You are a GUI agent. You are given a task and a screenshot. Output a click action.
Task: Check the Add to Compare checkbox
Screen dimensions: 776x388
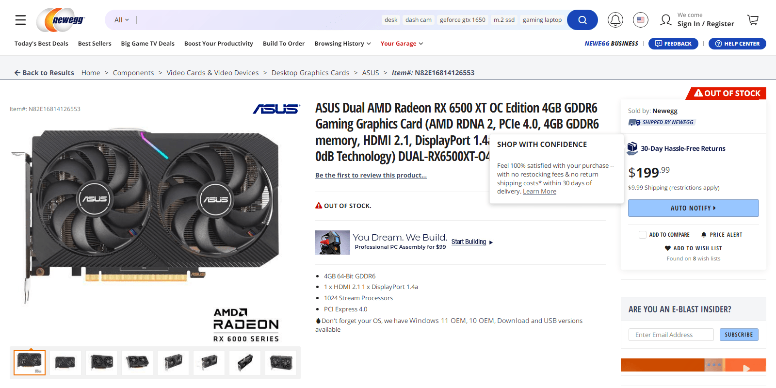643,235
